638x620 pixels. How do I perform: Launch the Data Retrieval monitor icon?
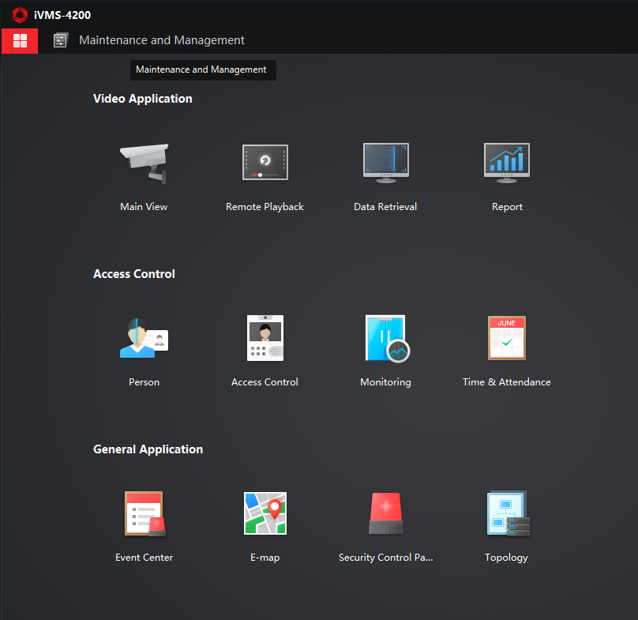(x=386, y=163)
